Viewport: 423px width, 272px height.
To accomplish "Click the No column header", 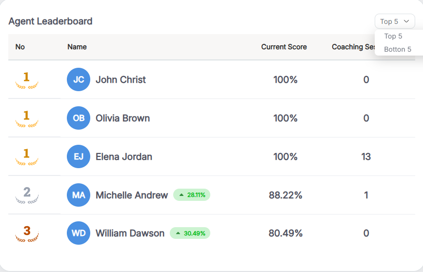I will [x=20, y=47].
